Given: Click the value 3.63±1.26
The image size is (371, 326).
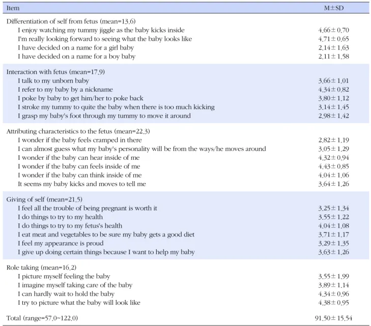Looking at the screenshot, I should 334,252.
